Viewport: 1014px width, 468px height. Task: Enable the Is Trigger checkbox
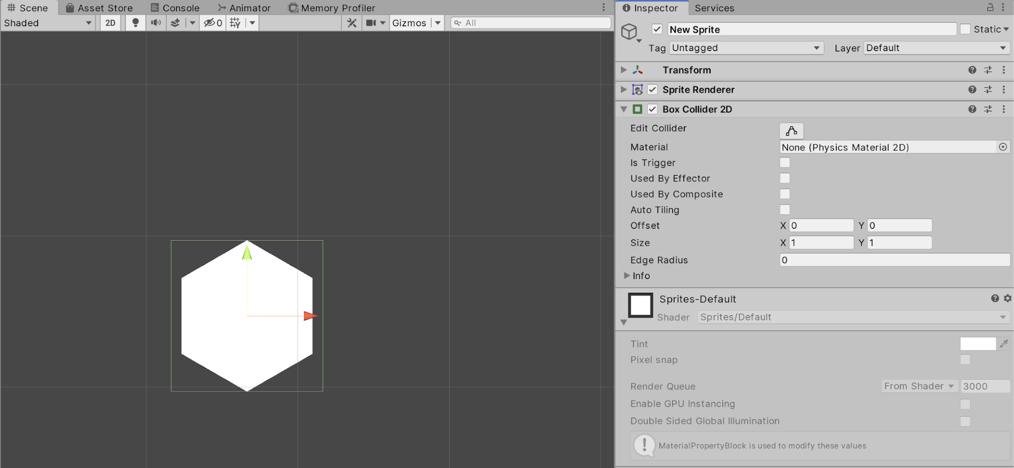coord(785,163)
